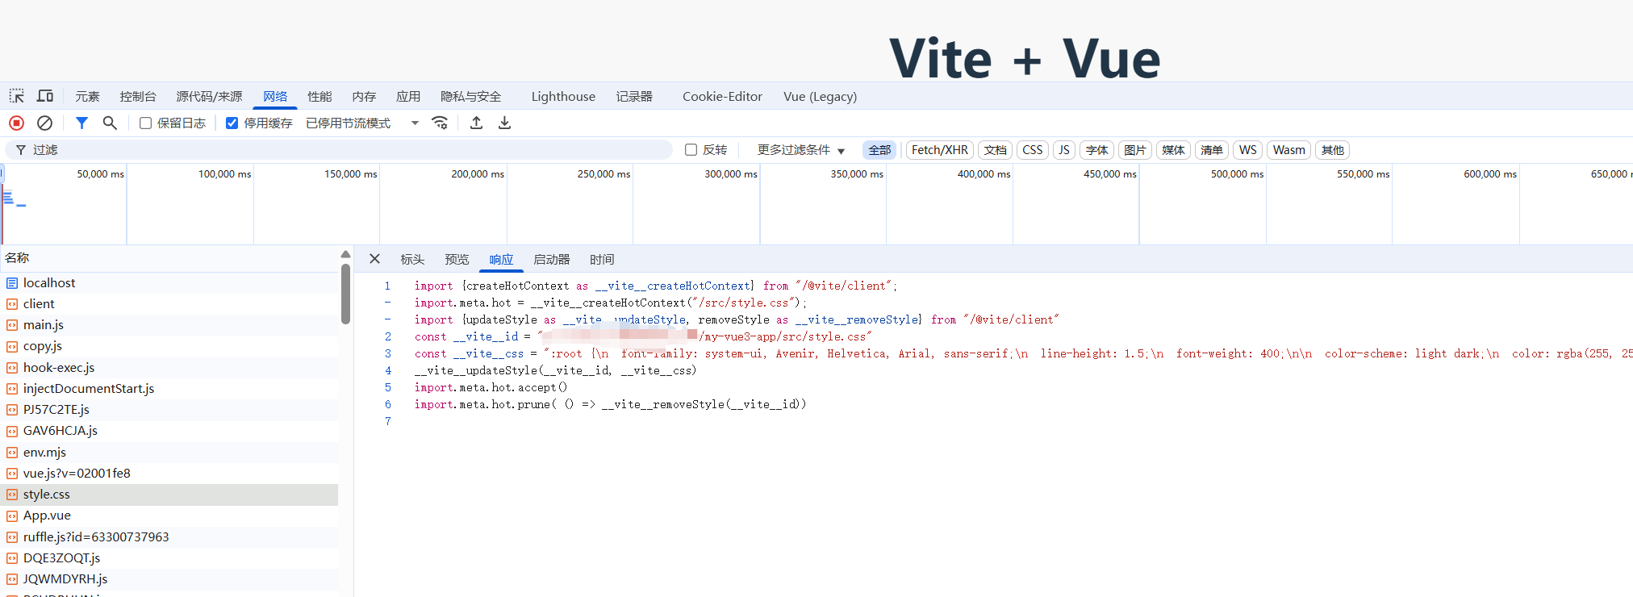Filter requests by Other type
The width and height of the screenshot is (1633, 597).
pyautogui.click(x=1333, y=150)
